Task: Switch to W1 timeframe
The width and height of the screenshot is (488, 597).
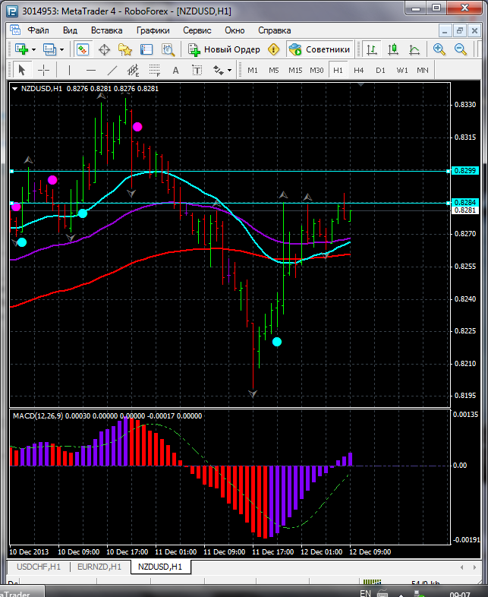Action: pyautogui.click(x=401, y=70)
